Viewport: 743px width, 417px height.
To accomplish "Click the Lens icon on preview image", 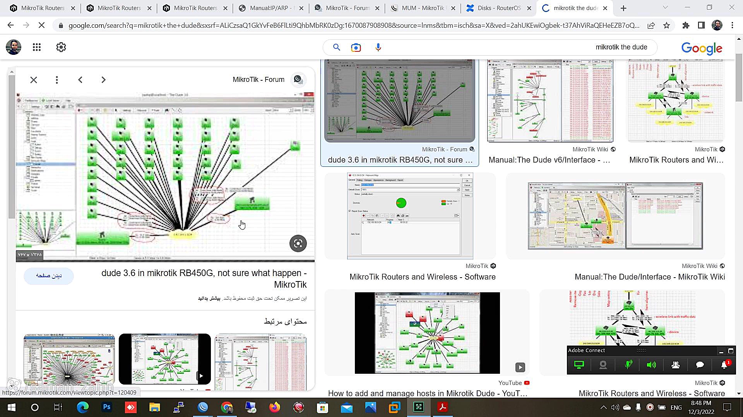I will pos(298,243).
